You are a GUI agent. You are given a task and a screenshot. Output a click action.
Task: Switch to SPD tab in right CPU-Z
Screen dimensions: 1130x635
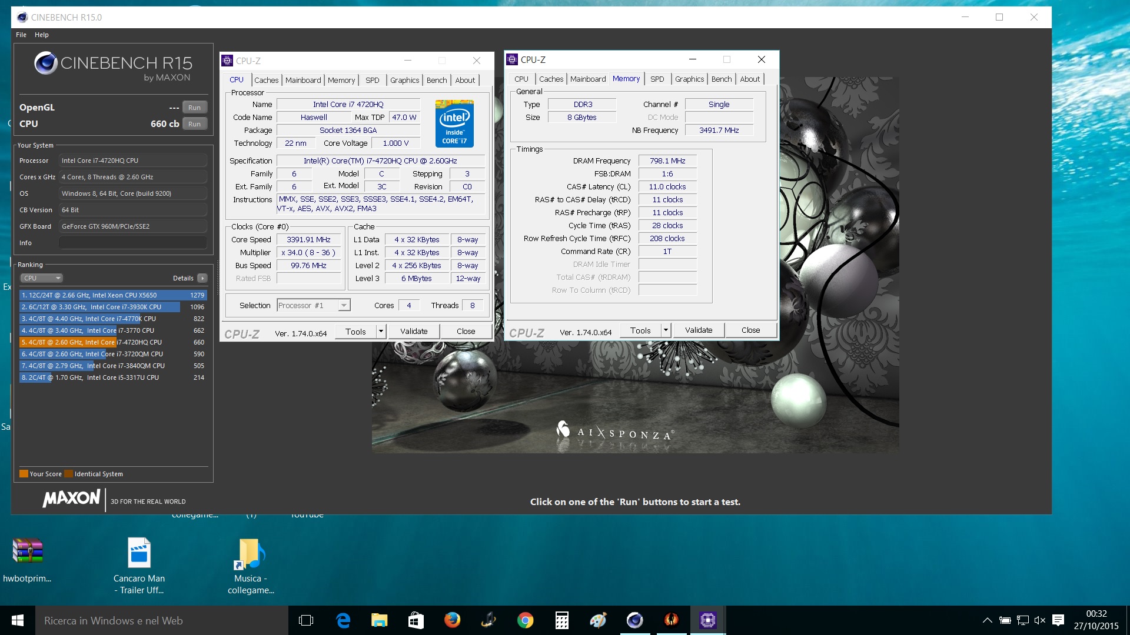click(x=657, y=79)
